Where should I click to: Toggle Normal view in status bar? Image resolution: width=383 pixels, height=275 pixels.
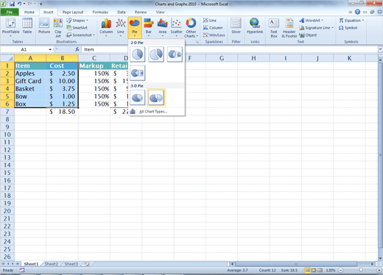(307, 270)
